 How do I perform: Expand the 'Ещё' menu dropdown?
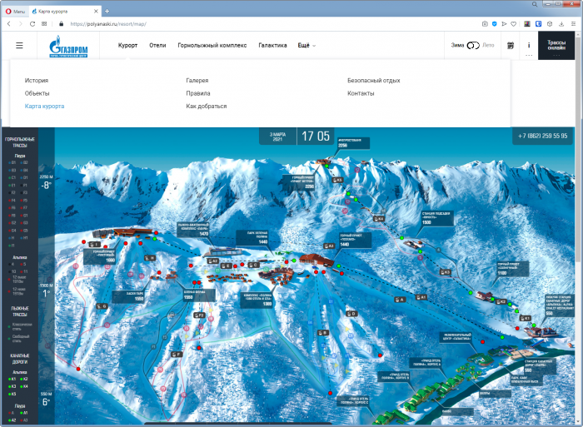click(306, 45)
